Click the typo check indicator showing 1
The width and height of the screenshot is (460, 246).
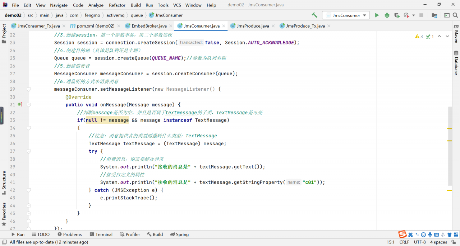[x=430, y=36]
